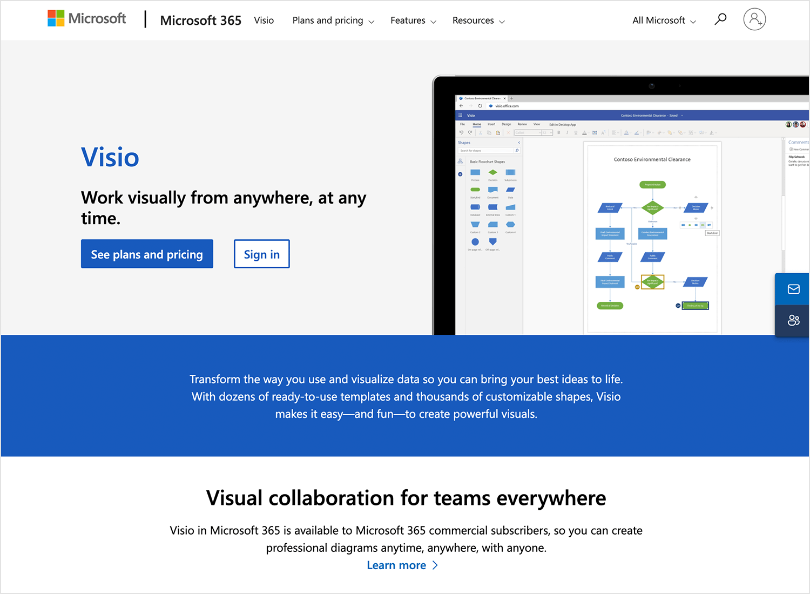In the Visio image, click View tab
810x594 pixels.
tap(537, 124)
